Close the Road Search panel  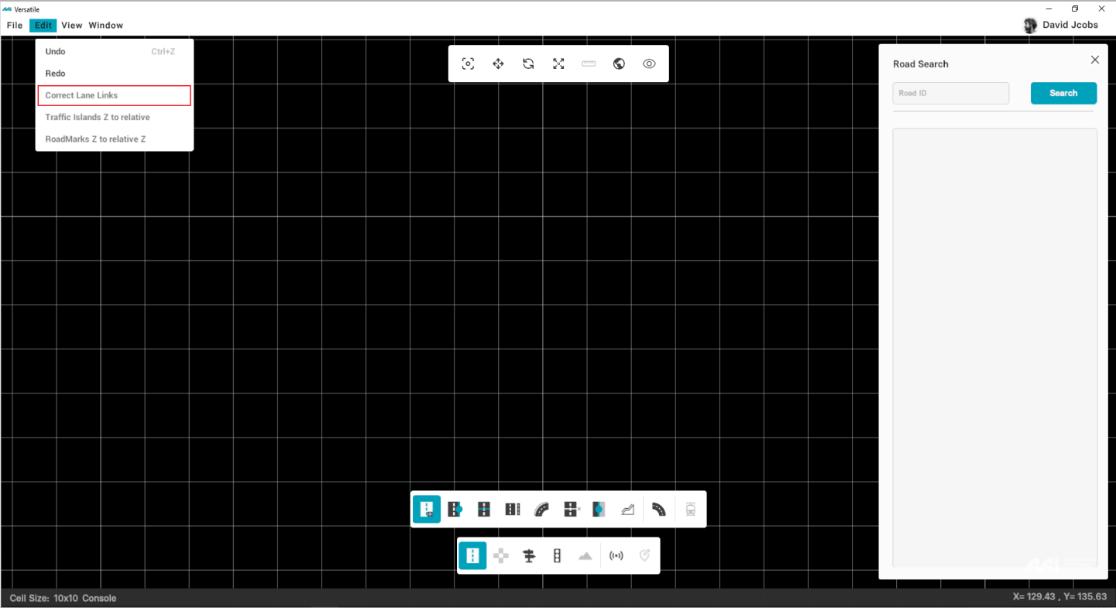tap(1094, 60)
